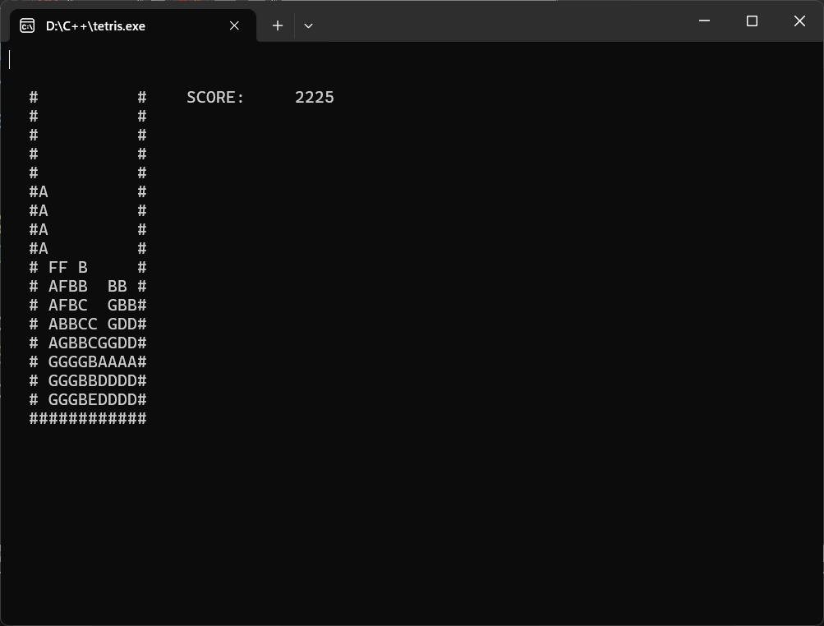The width and height of the screenshot is (824, 626).
Task: Click the text cursor at the terminal's top-left
Action: tap(10, 59)
